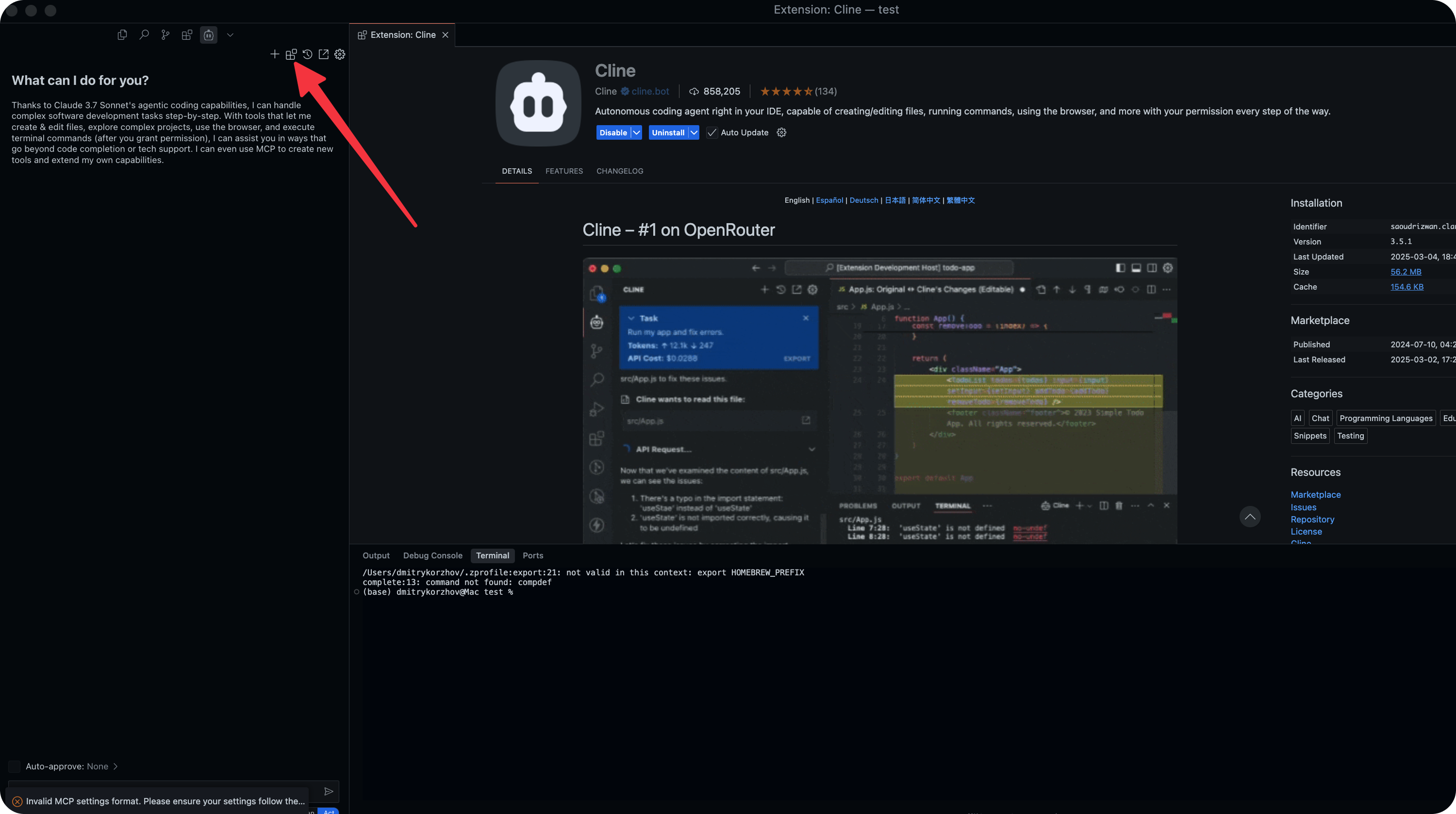Open Cline in a new editor tab icon
This screenshot has width=1456, height=814.
coord(324,54)
